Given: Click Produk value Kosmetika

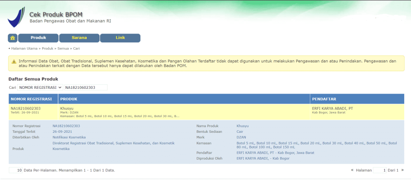Looking at the screenshot, I should click(61, 149).
